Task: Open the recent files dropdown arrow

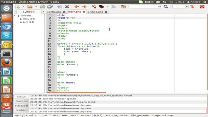Action: [36, 6]
